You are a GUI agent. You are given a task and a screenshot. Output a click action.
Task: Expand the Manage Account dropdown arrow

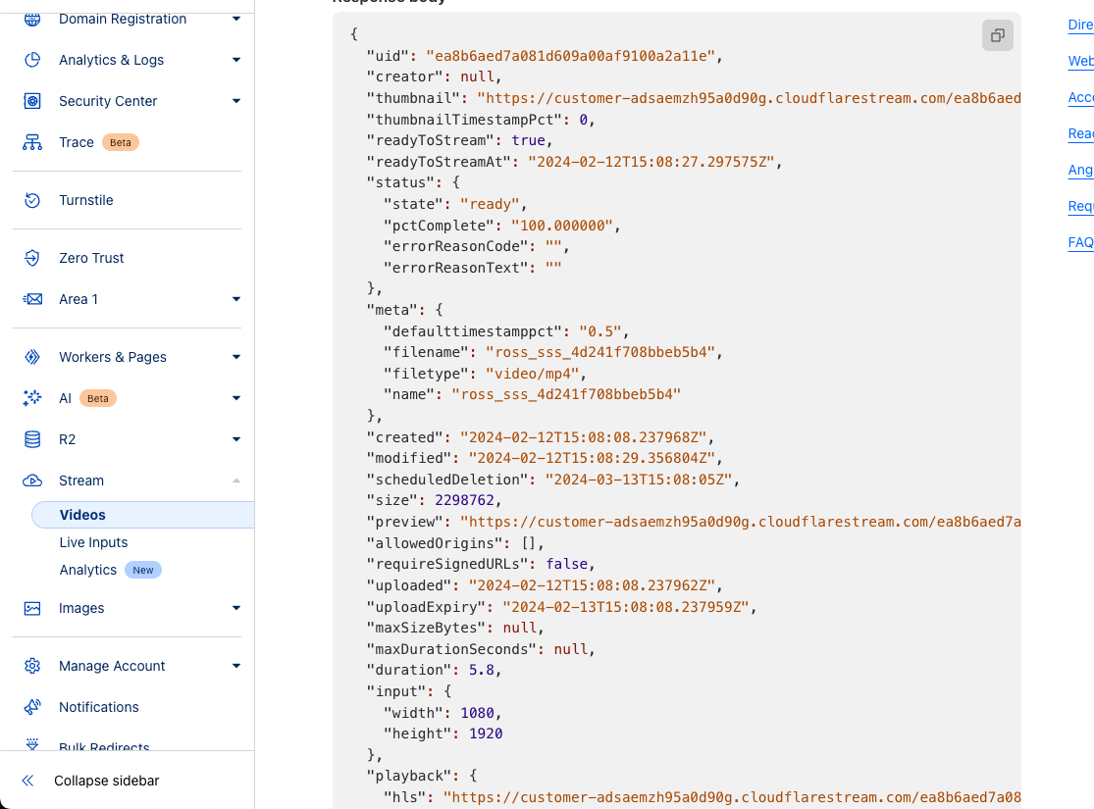point(236,666)
